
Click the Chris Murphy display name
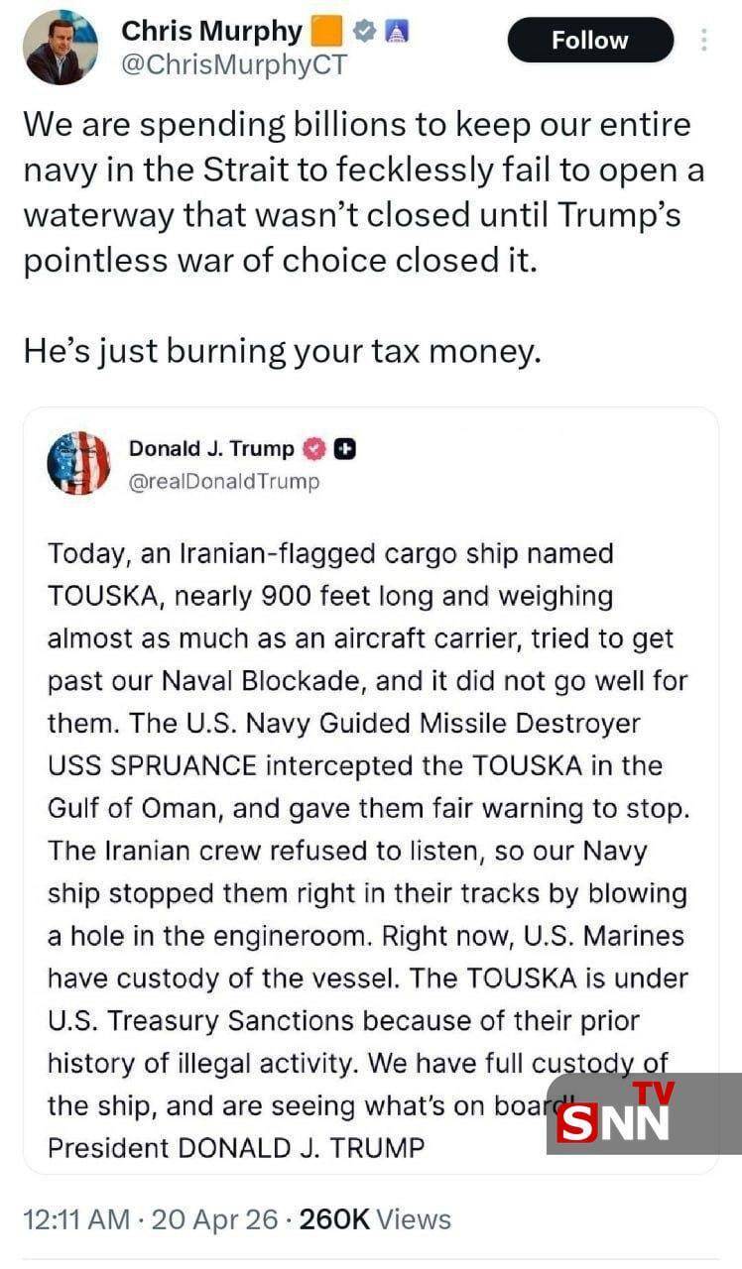pos(210,32)
